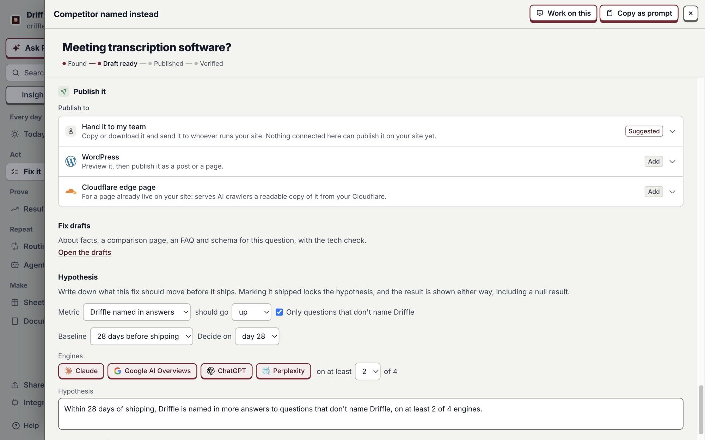This screenshot has height=440, width=705.
Task: Open the Decide on day dropdown
Action: click(x=257, y=336)
